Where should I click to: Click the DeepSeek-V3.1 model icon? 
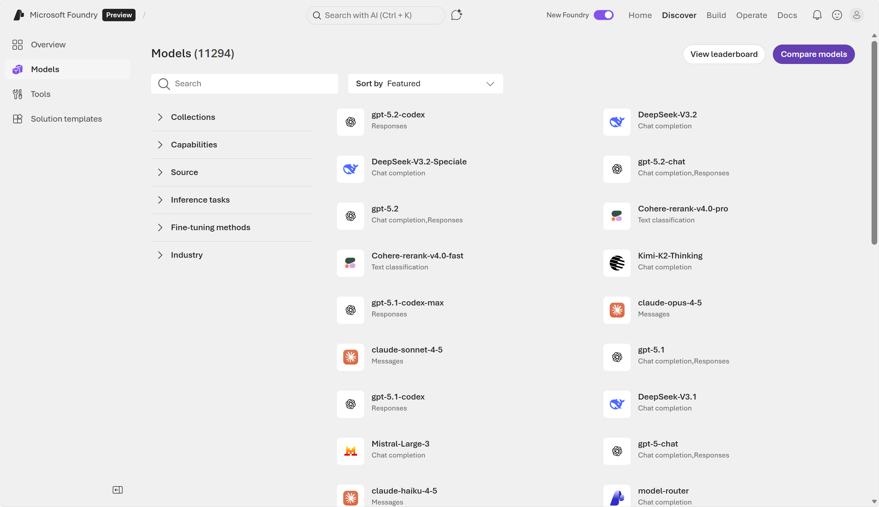617,404
